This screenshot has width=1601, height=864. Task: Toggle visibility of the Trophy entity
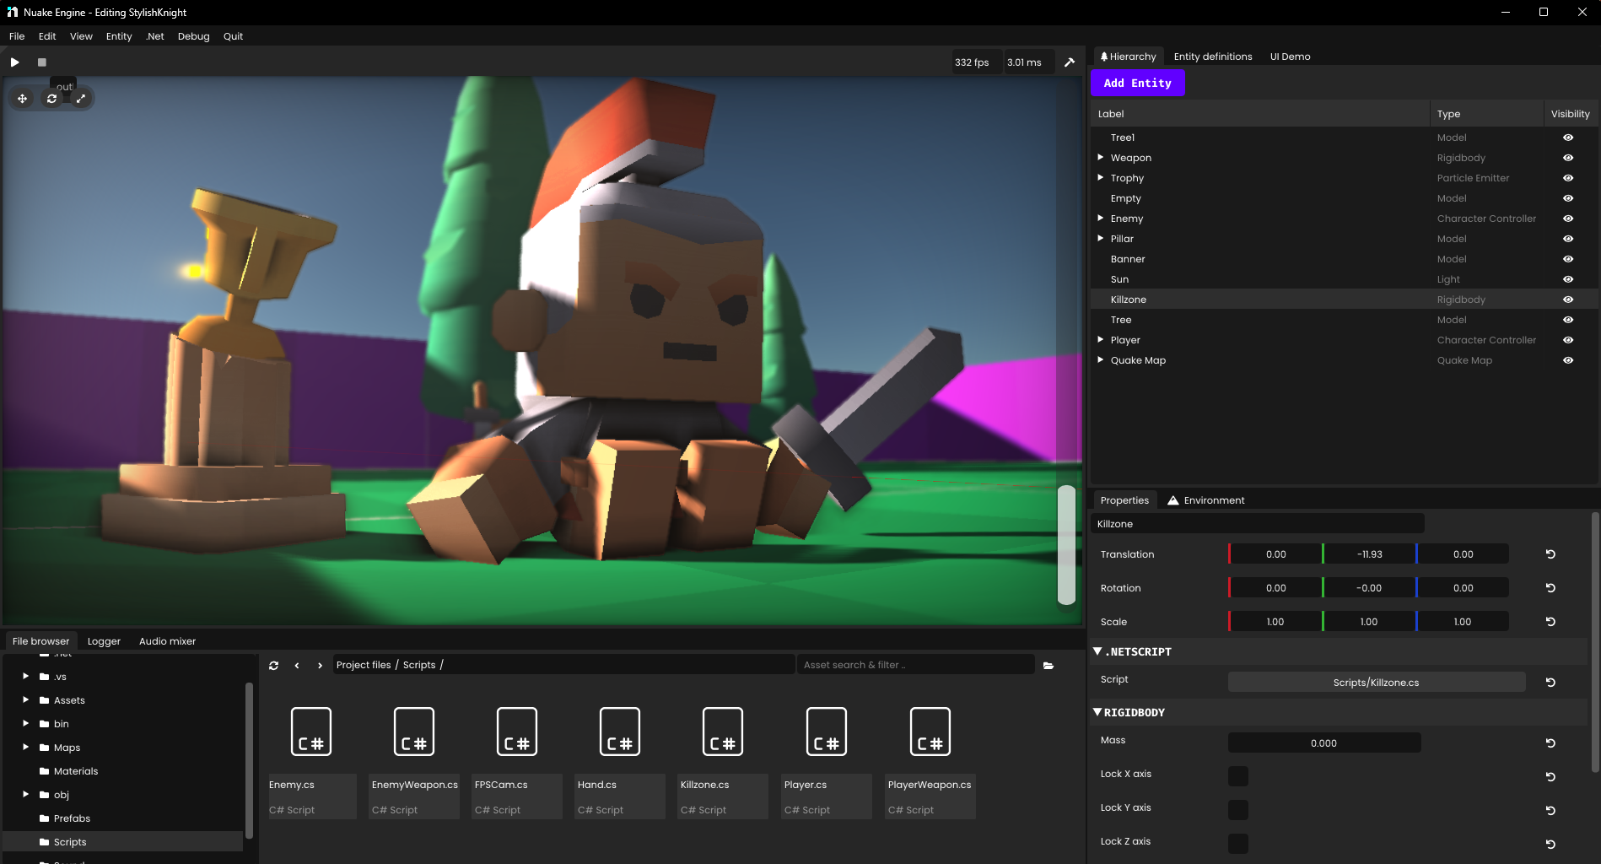pyautogui.click(x=1568, y=178)
